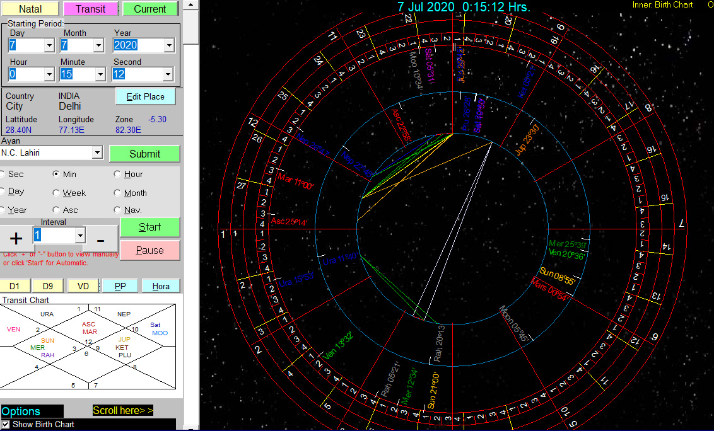714x431 pixels.
Task: Pause the transit animation
Action: 149,250
